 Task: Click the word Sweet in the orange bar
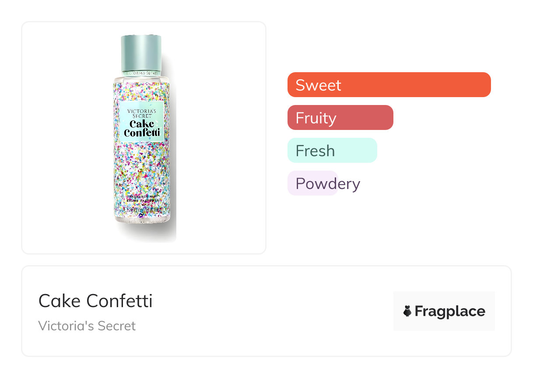tap(318, 85)
